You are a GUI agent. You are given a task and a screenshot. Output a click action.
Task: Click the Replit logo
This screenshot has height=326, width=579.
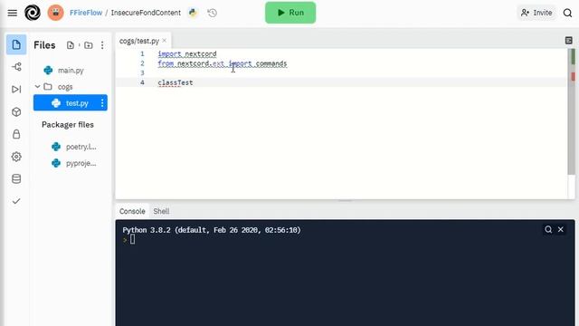coord(33,13)
